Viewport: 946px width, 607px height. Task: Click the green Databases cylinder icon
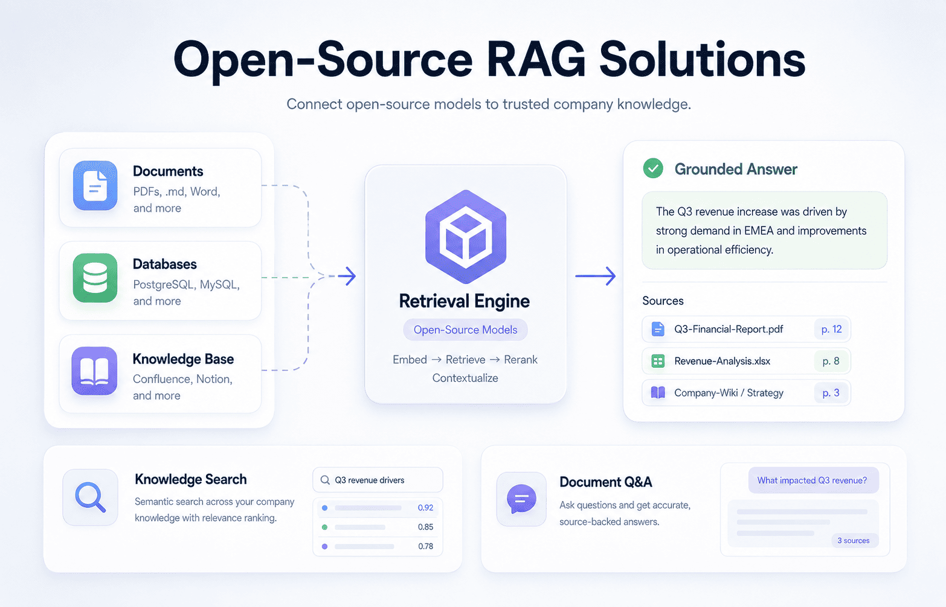(x=95, y=278)
